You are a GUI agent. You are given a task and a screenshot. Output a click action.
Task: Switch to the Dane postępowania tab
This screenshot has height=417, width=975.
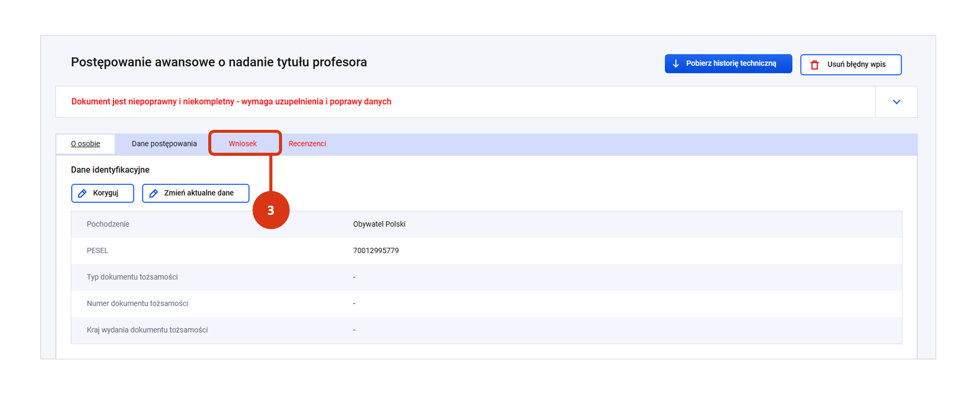164,144
